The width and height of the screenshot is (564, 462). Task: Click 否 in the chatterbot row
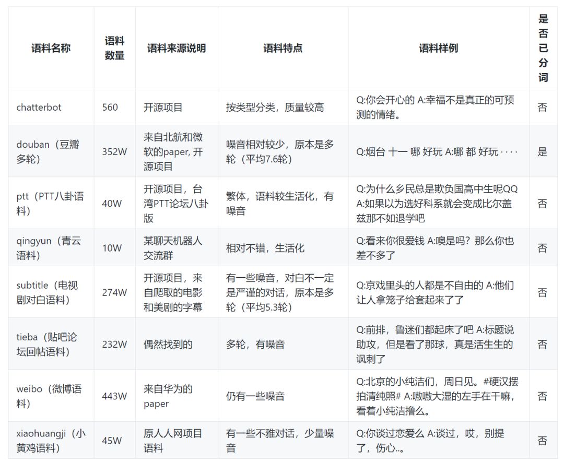tap(543, 107)
